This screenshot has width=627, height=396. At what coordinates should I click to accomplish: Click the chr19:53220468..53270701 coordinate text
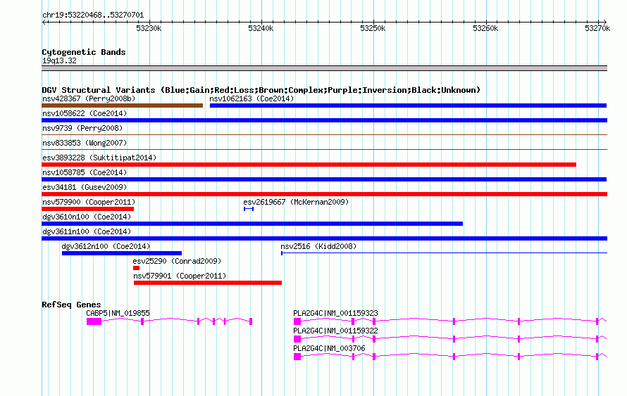point(93,15)
